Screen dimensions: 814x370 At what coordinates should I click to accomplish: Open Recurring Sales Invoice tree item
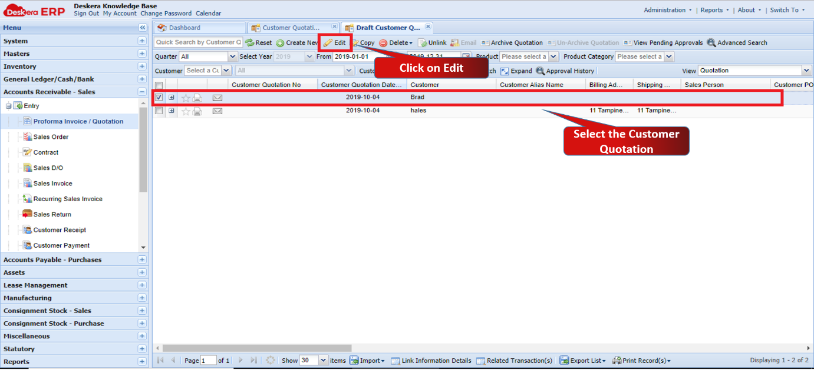pyautogui.click(x=68, y=199)
